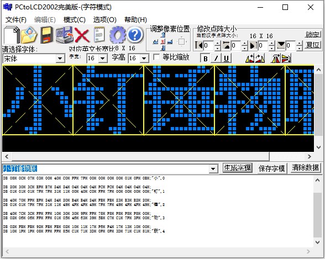
Task: Click the new blank document icon
Action: [12, 35]
